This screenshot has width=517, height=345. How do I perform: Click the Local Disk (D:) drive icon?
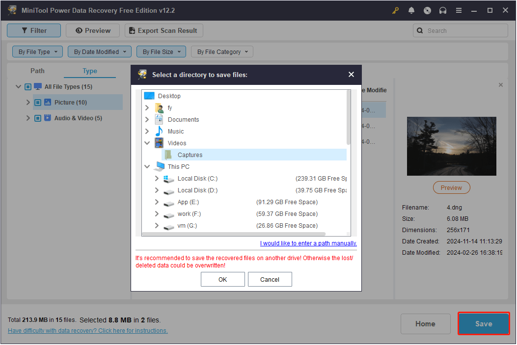(x=168, y=191)
